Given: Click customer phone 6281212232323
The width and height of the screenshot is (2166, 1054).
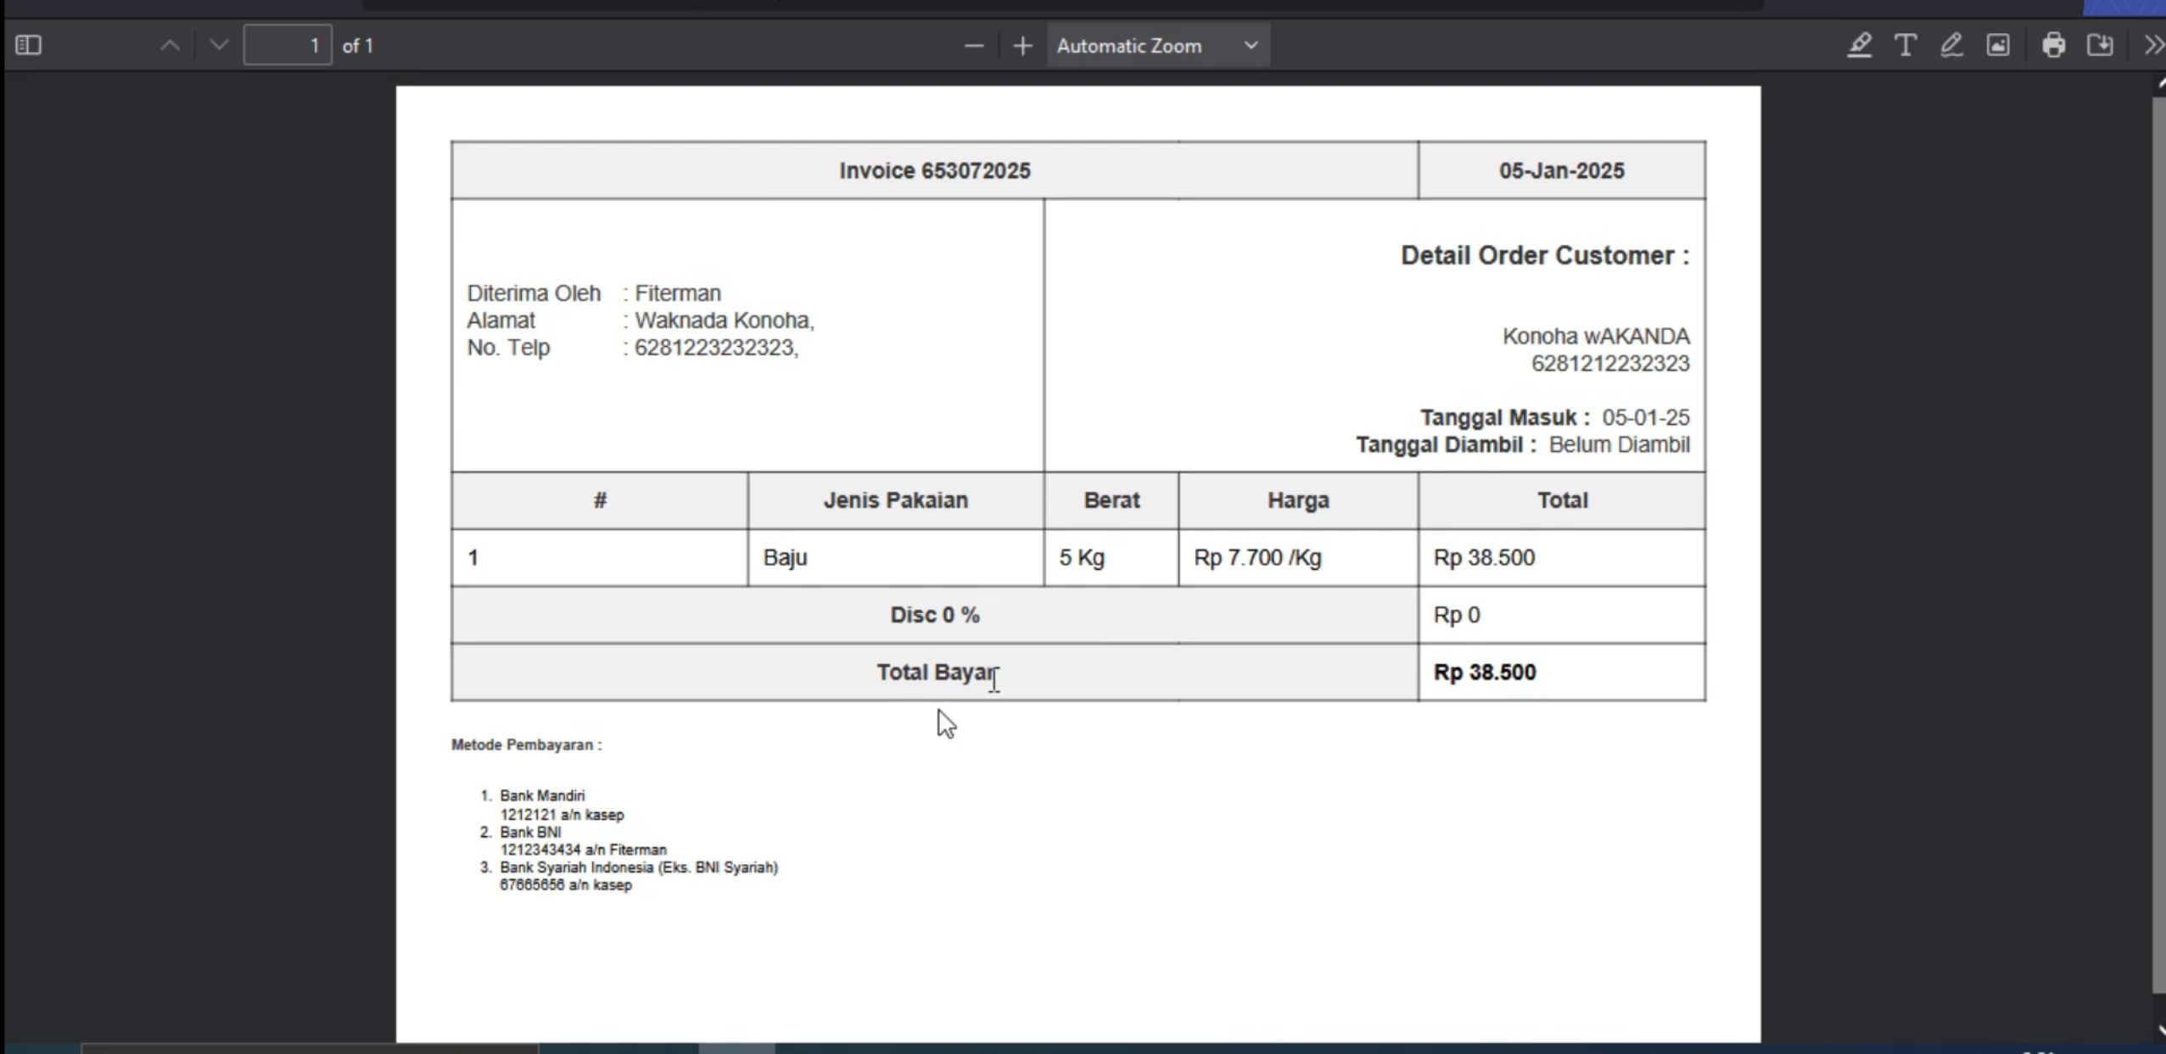Looking at the screenshot, I should 1610,364.
